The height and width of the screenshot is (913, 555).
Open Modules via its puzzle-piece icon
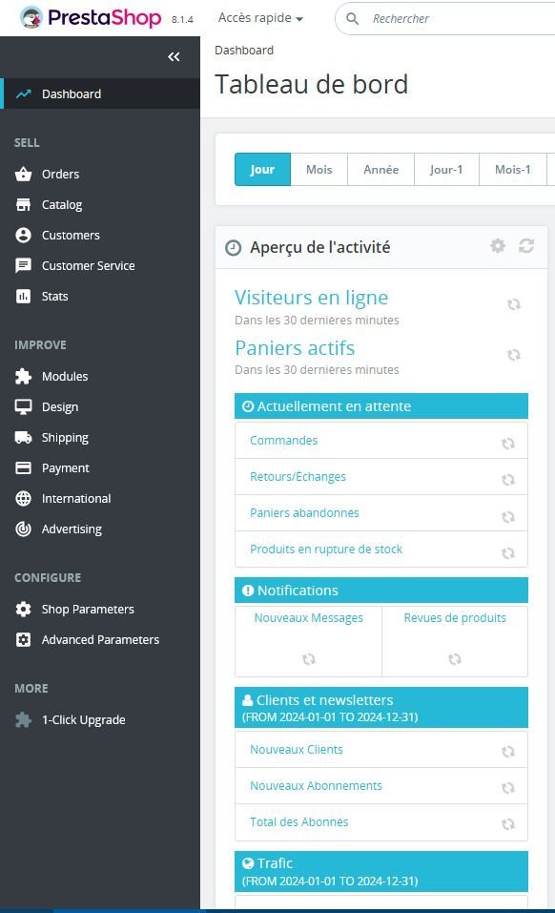tap(23, 376)
